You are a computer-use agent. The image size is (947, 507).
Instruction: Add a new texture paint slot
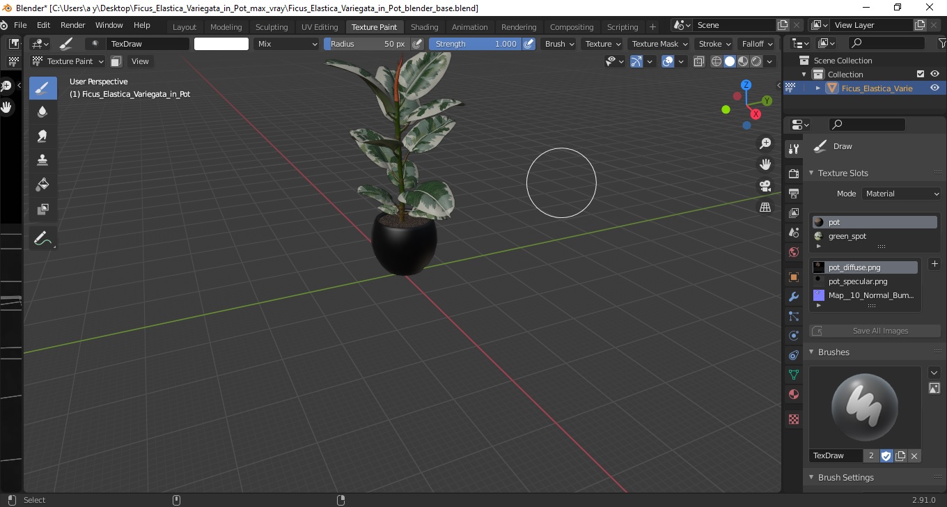934,264
